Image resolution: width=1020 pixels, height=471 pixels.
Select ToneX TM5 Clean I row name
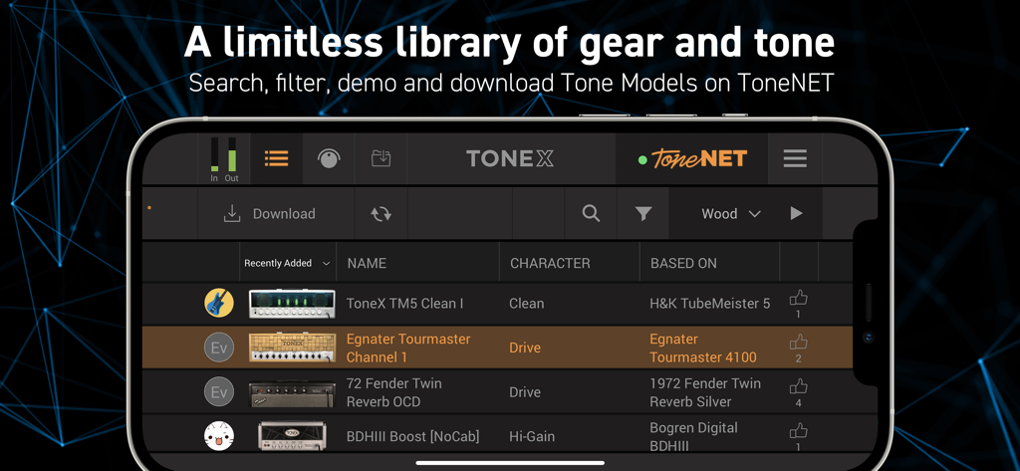coord(404,303)
